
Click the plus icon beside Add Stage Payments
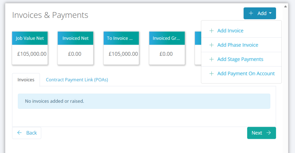click(x=211, y=59)
